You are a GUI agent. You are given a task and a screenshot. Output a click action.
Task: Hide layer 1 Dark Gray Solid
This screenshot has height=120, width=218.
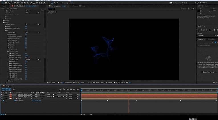(x=2, y=95)
